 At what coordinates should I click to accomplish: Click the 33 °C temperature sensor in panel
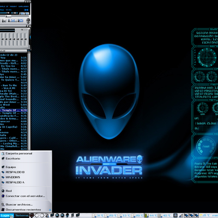coord(124,216)
